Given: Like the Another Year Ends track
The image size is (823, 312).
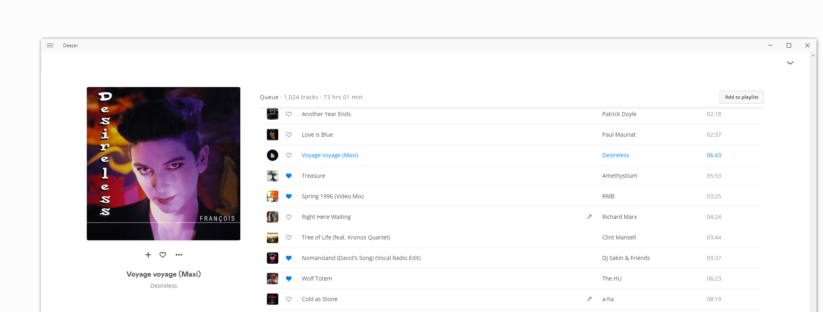Looking at the screenshot, I should coord(289,114).
